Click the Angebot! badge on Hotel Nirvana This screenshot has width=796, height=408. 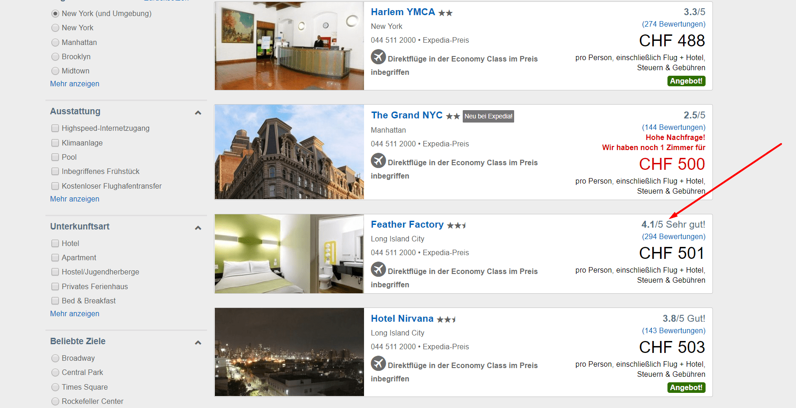(686, 387)
